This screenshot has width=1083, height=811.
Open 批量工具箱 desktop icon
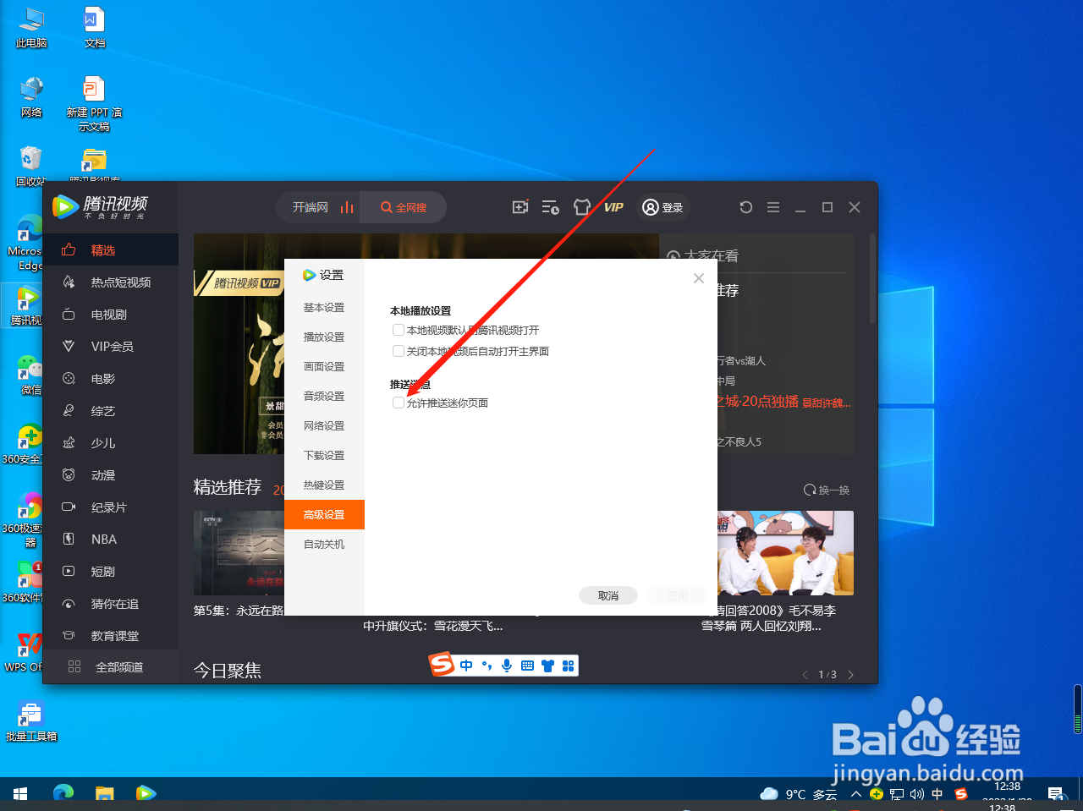point(31,722)
